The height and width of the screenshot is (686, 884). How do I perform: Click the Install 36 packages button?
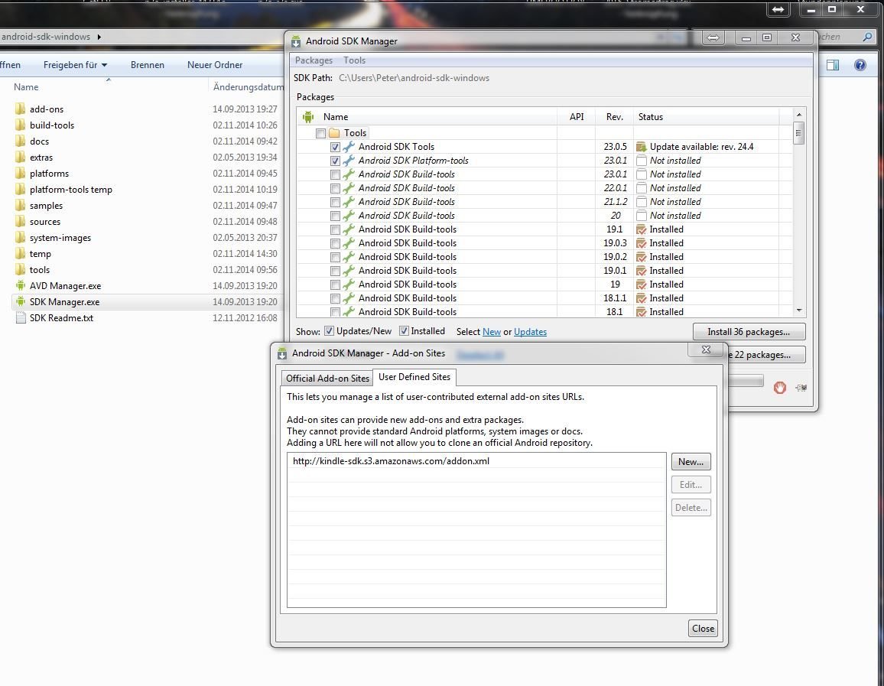point(749,331)
